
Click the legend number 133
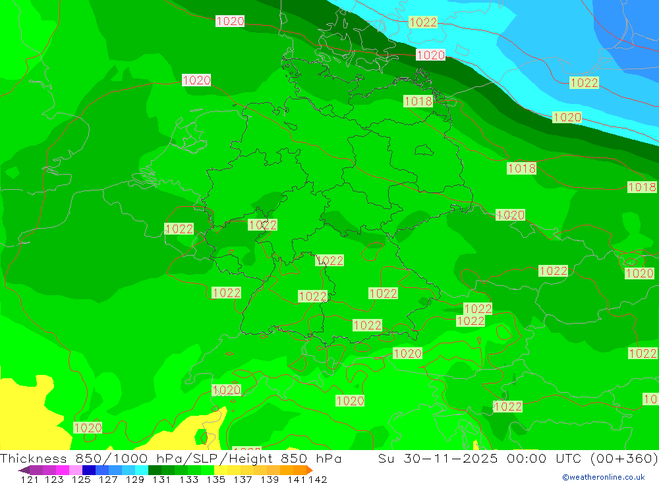[x=188, y=479]
